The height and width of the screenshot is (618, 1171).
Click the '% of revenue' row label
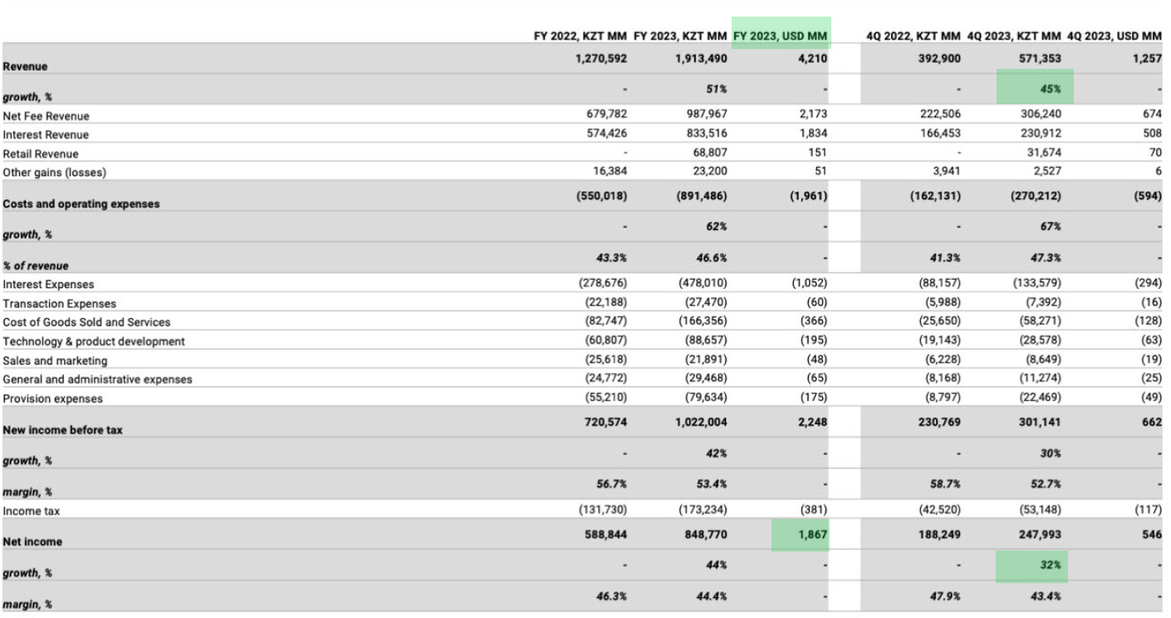pyautogui.click(x=36, y=266)
